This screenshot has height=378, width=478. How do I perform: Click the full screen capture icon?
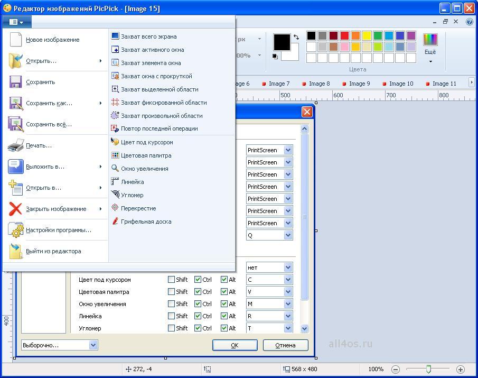coord(115,36)
